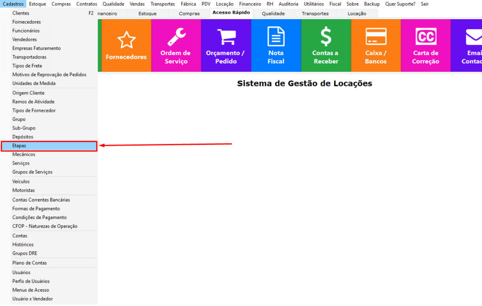Open the Caixa / Bancos card icon tile
This screenshot has width=482, height=306.
pos(376,45)
